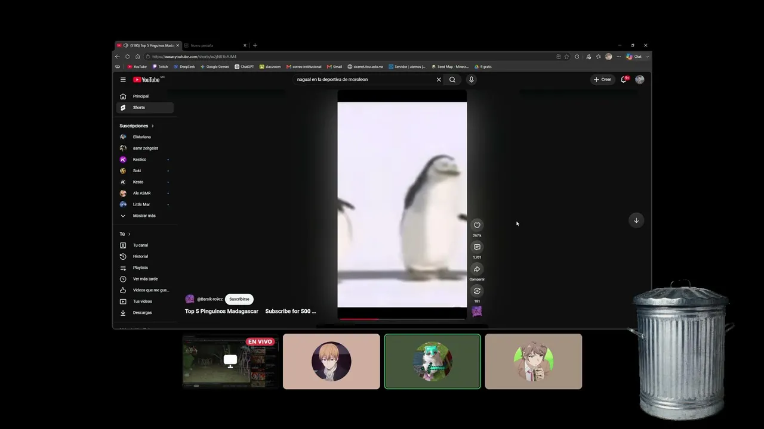
Task: Open the Twitch bookmark
Action: pos(160,67)
